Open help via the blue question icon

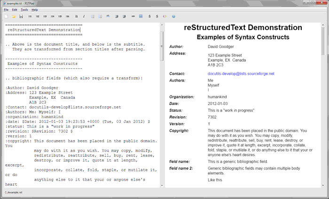tap(173, 16)
